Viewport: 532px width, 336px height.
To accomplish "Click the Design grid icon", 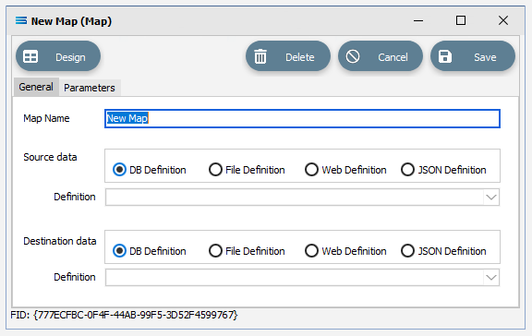I will coord(30,56).
